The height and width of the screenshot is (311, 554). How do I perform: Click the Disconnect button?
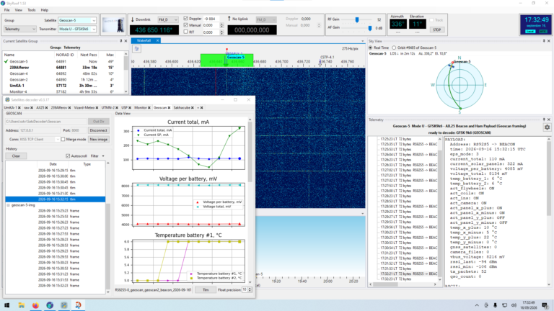coord(99,130)
